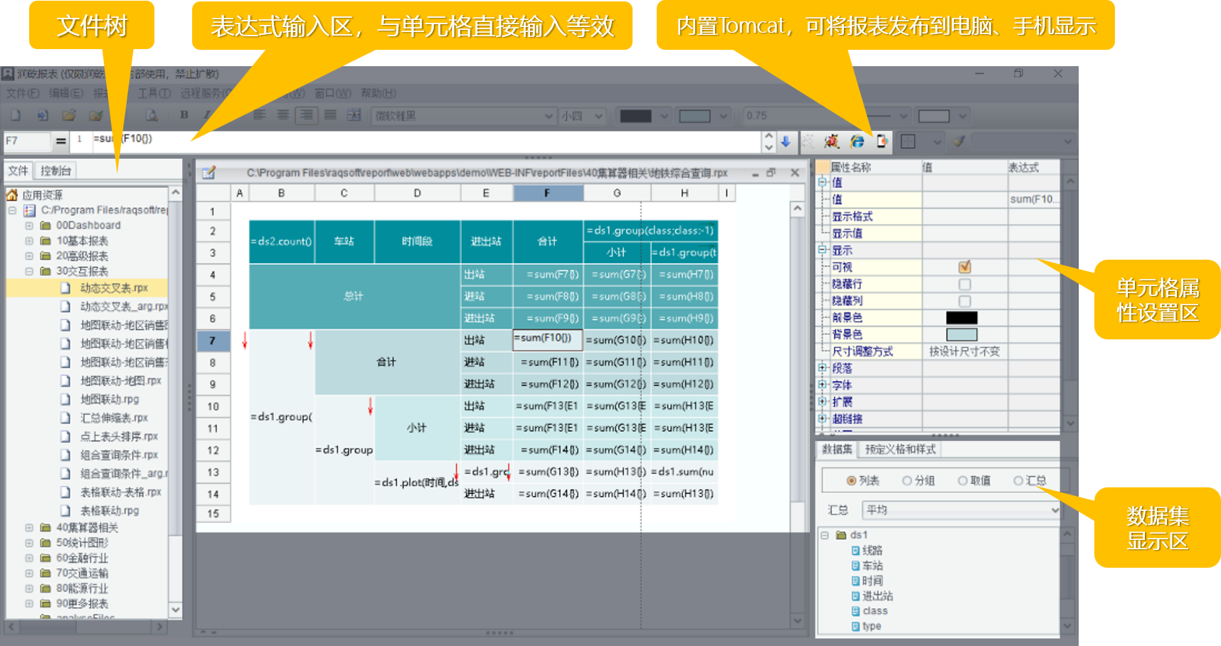Image resolution: width=1221 pixels, height=646 pixels.
Task: Preview the report in the browser icon
Action: tap(857, 142)
